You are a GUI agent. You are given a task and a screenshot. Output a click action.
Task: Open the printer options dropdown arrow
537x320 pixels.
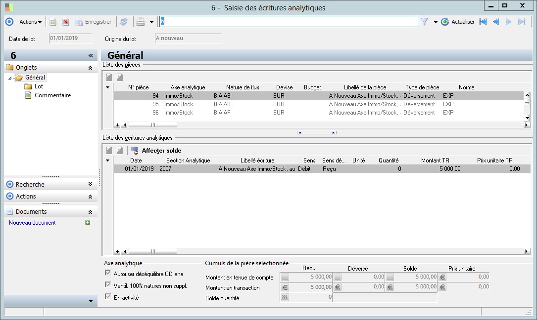tap(151, 22)
